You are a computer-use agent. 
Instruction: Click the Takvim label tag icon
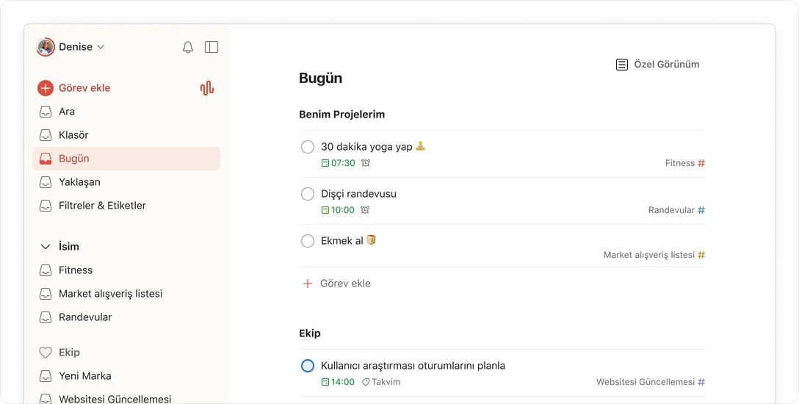(x=366, y=382)
